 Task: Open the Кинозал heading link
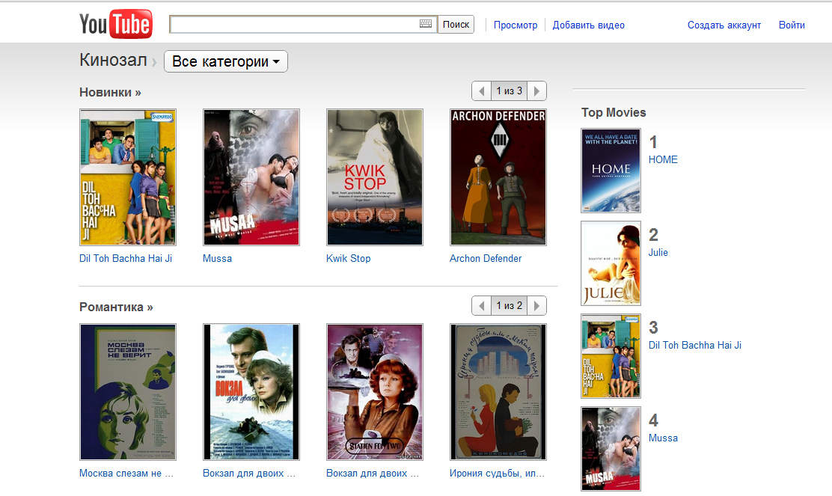click(113, 61)
